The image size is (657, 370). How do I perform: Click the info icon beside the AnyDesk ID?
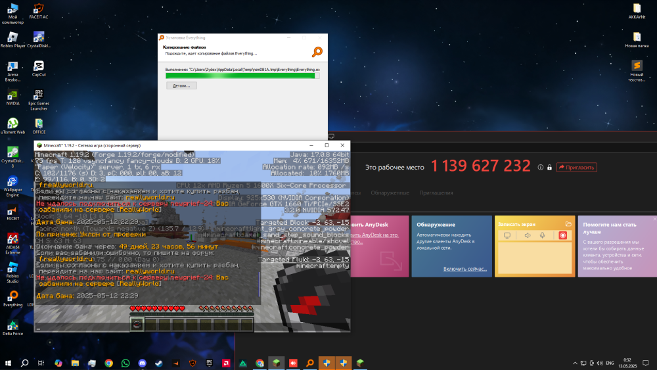click(541, 167)
